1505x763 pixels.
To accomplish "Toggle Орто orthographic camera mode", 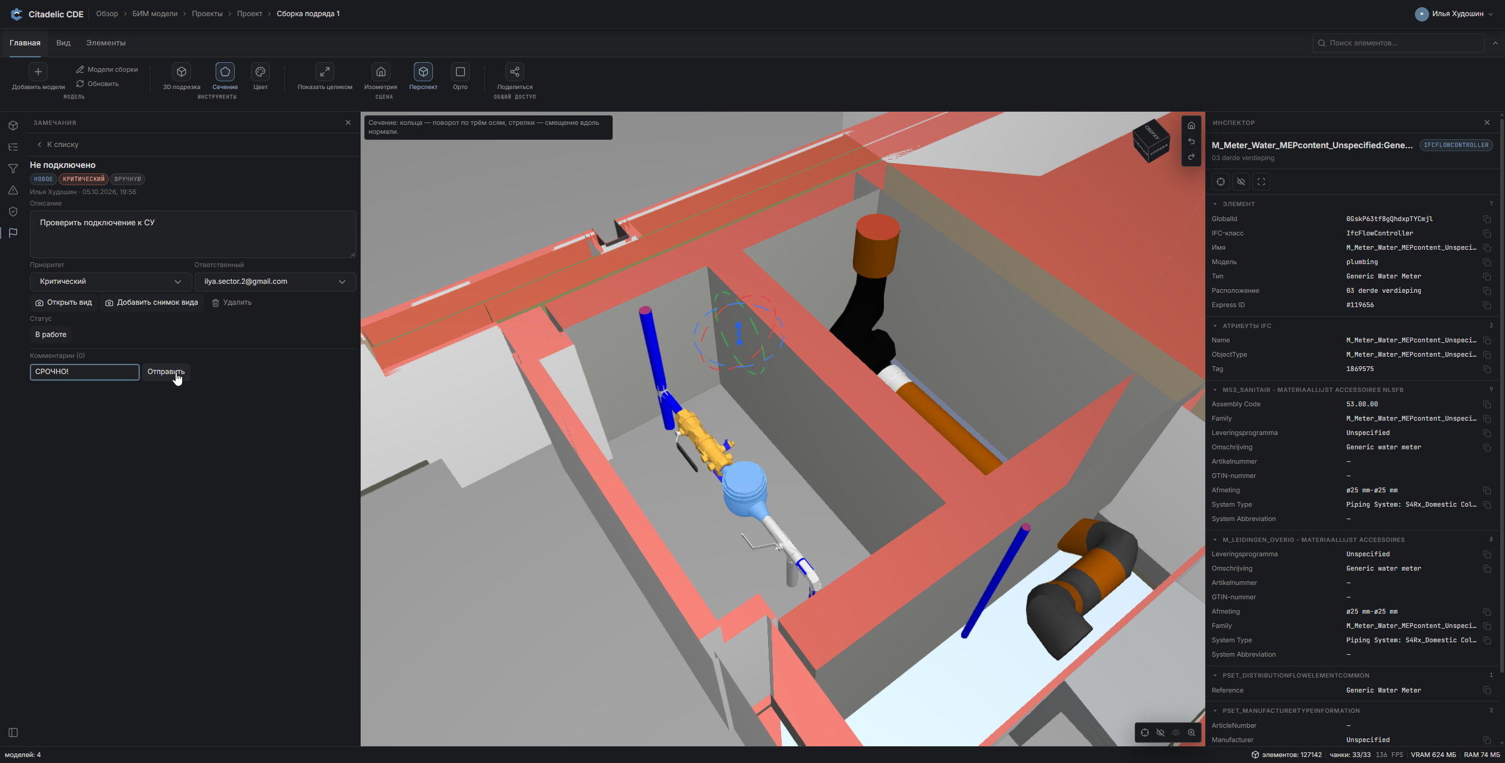I will click(460, 72).
